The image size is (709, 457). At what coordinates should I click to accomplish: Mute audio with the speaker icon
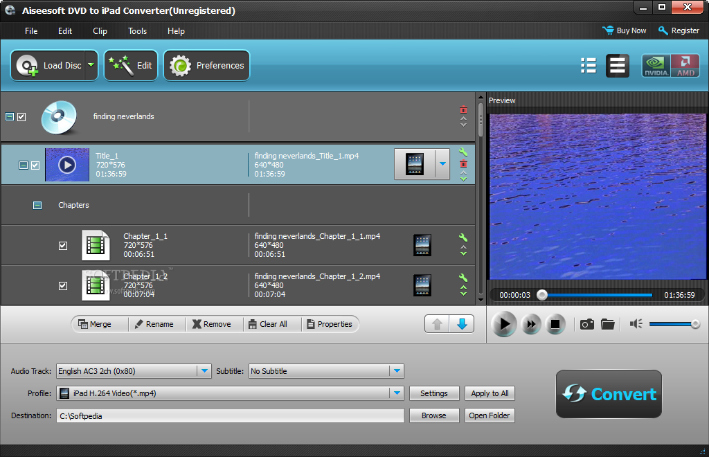(x=636, y=323)
